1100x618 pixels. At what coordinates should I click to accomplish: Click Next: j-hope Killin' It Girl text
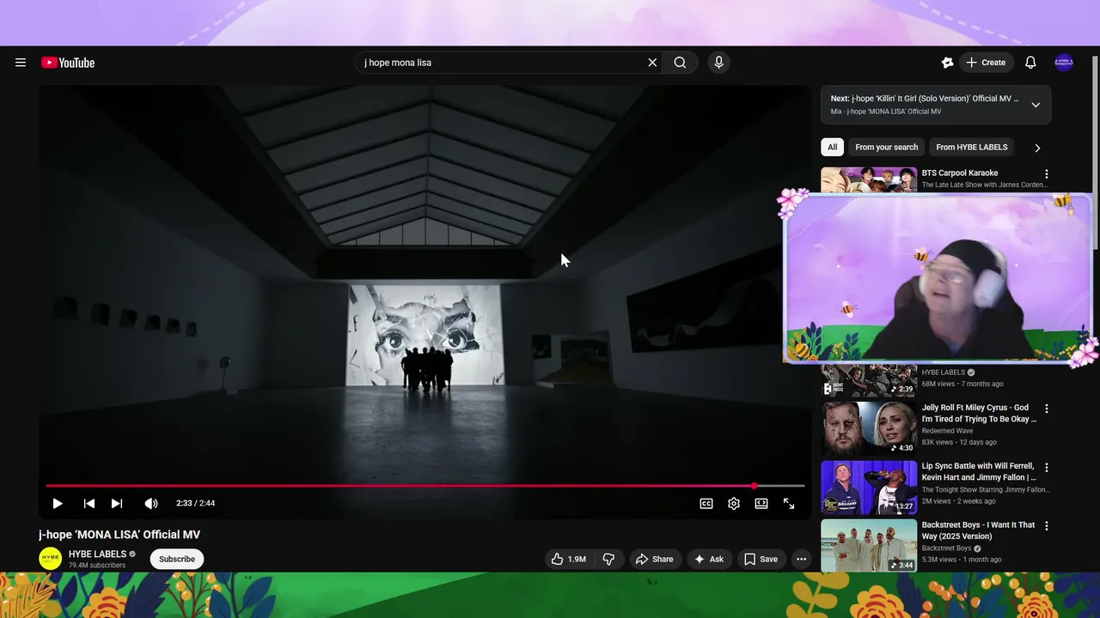(x=924, y=99)
